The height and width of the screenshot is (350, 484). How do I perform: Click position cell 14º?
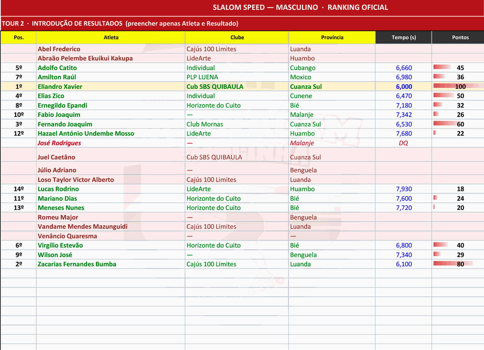click(19, 189)
